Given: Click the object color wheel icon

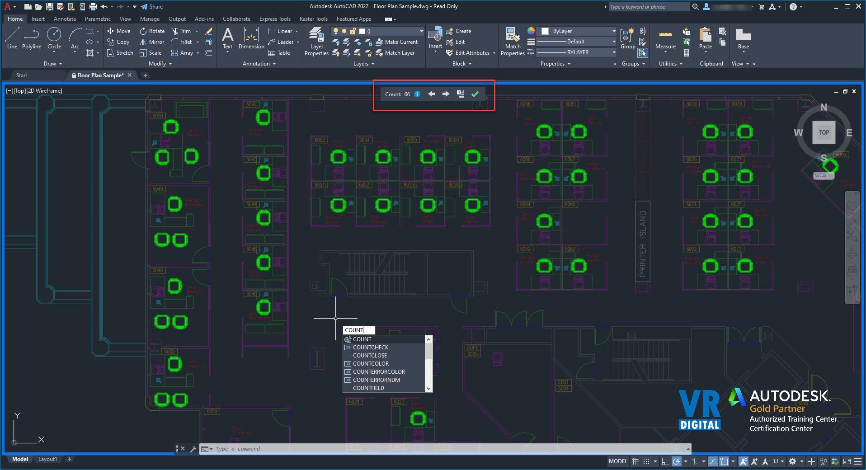Looking at the screenshot, I should point(531,31).
